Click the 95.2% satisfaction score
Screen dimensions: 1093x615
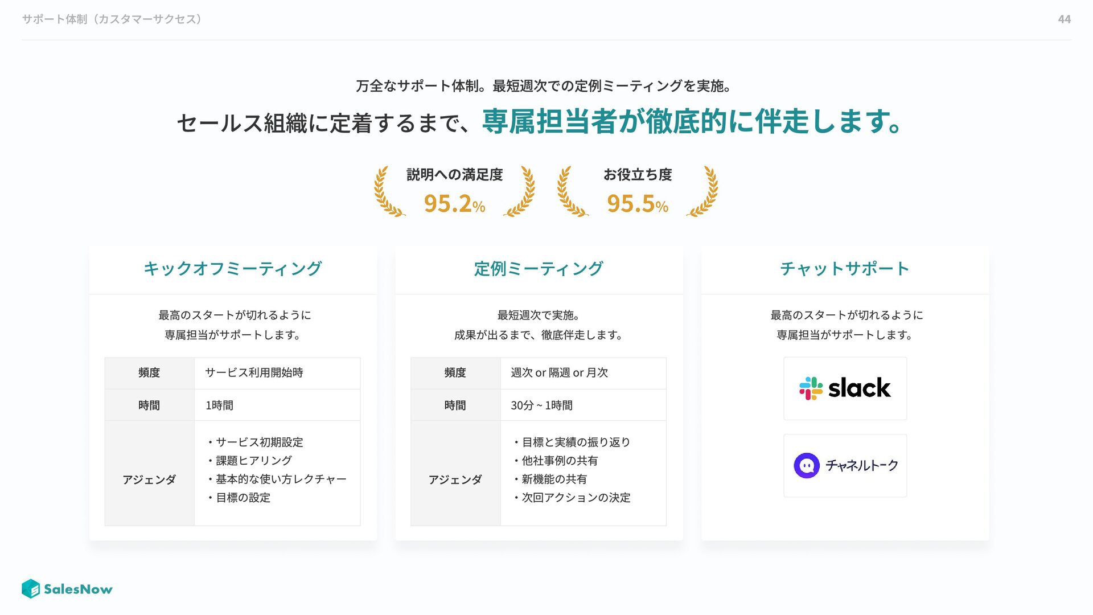[454, 203]
